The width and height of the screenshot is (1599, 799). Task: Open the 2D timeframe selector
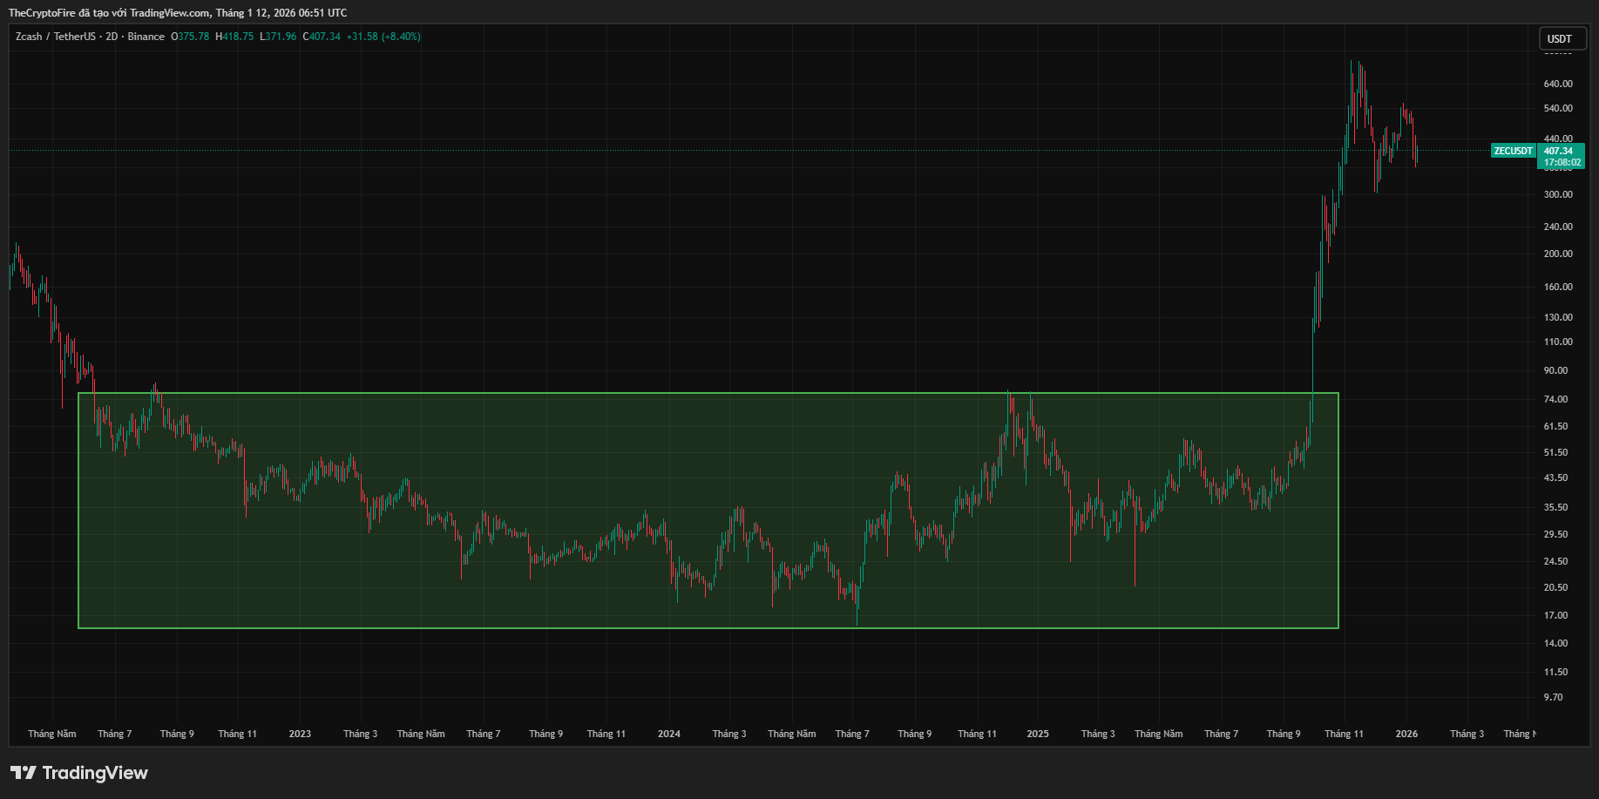tap(110, 37)
